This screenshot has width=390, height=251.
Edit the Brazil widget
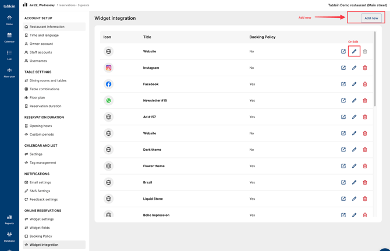354,182
